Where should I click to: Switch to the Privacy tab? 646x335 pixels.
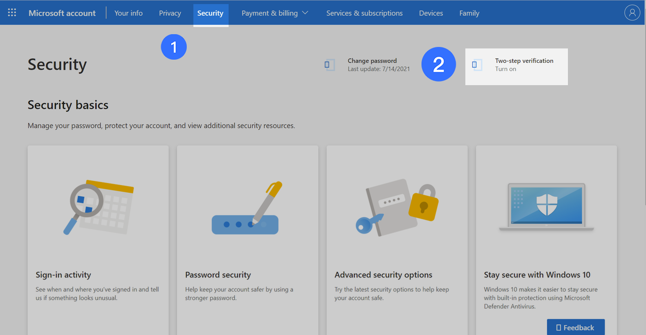click(x=170, y=13)
